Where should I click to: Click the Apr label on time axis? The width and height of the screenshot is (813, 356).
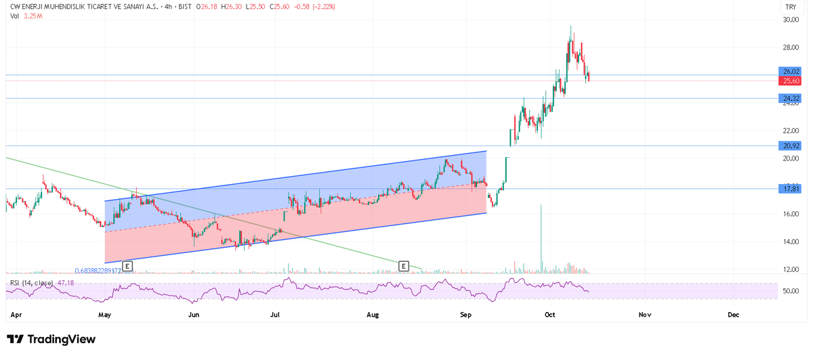pos(16,315)
